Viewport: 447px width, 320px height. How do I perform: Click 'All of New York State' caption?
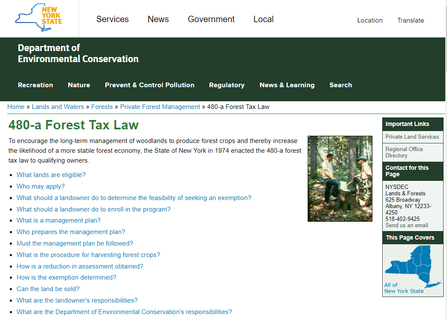pos(404,288)
